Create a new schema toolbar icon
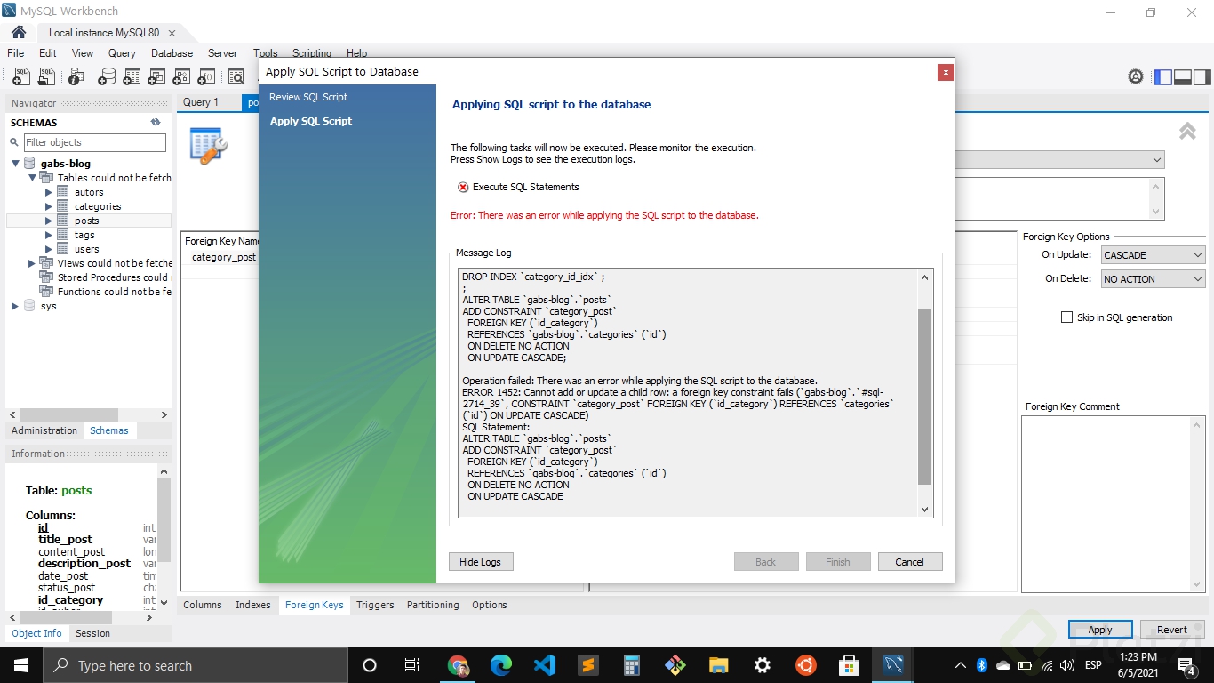Viewport: 1214px width, 683px height. point(107,77)
